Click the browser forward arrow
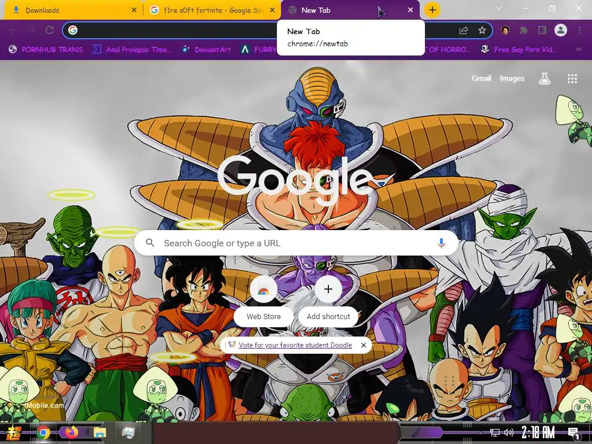Image resolution: width=592 pixels, height=444 pixels. click(31, 30)
